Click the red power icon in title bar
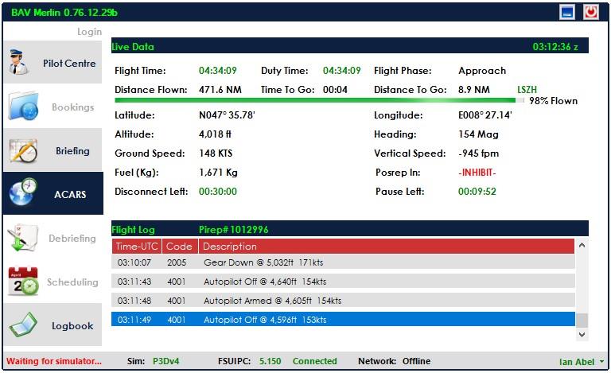The width and height of the screenshot is (611, 373). point(591,12)
